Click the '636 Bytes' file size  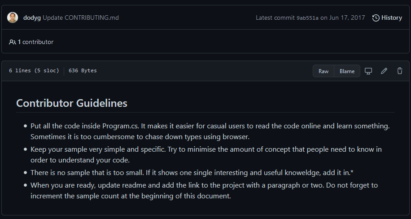coord(83,71)
